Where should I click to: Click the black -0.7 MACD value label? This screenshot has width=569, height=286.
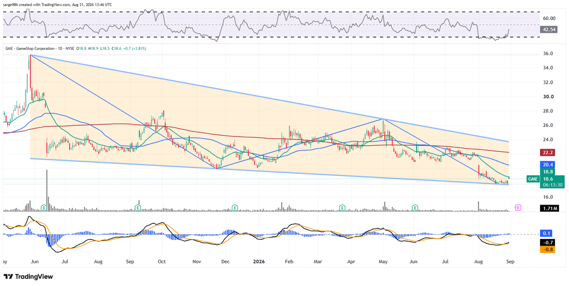tap(547, 243)
